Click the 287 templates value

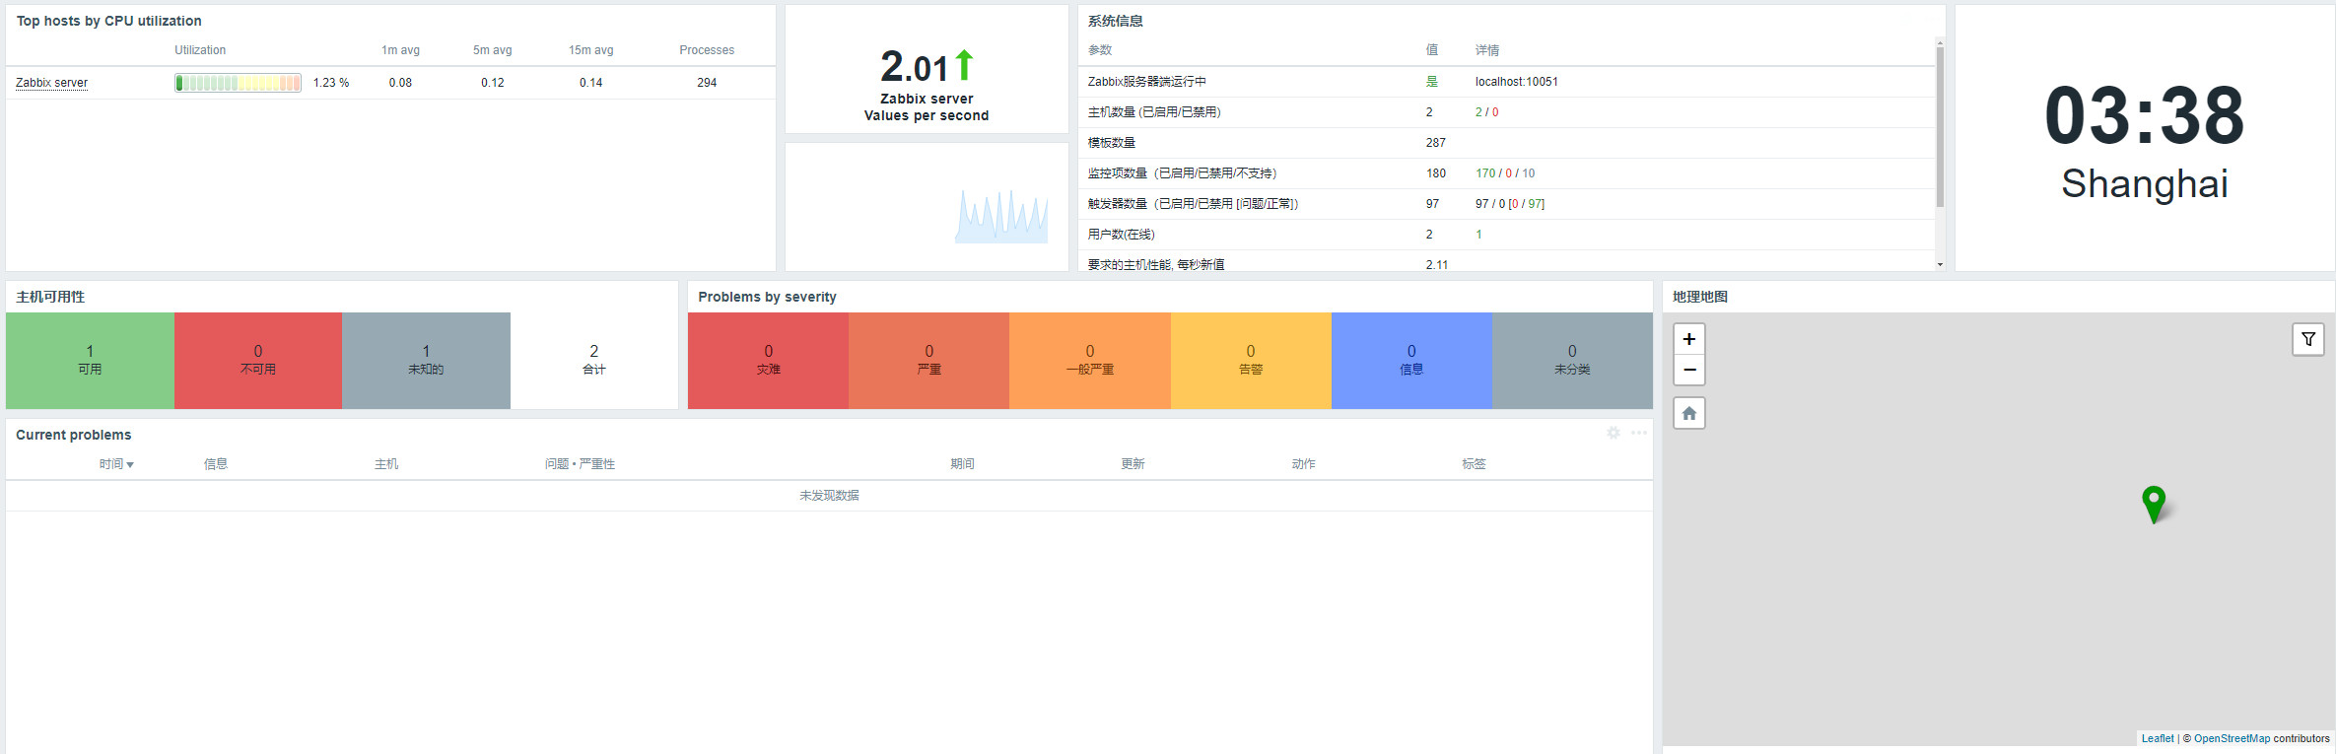click(x=1435, y=143)
